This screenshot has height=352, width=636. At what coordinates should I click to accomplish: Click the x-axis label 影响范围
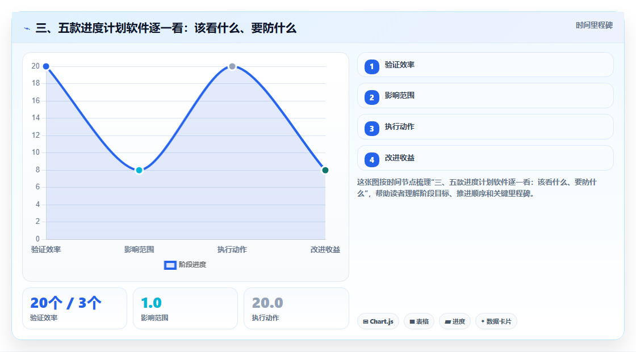click(139, 249)
